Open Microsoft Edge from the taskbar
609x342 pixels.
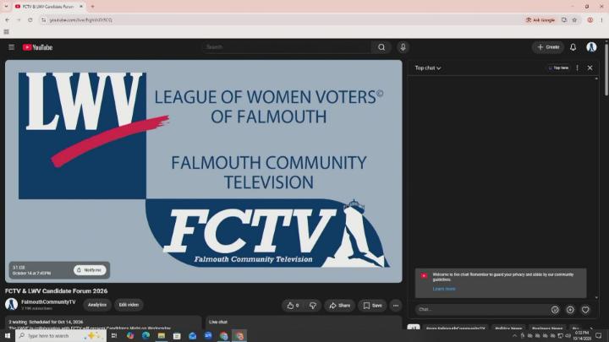click(x=145, y=336)
